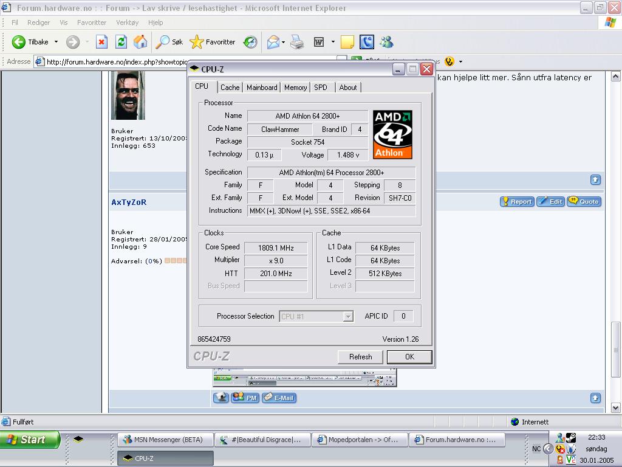Click scroll-to-top arrow icon in upper post
Image resolution: width=622 pixels, height=467 pixels.
pos(595,180)
